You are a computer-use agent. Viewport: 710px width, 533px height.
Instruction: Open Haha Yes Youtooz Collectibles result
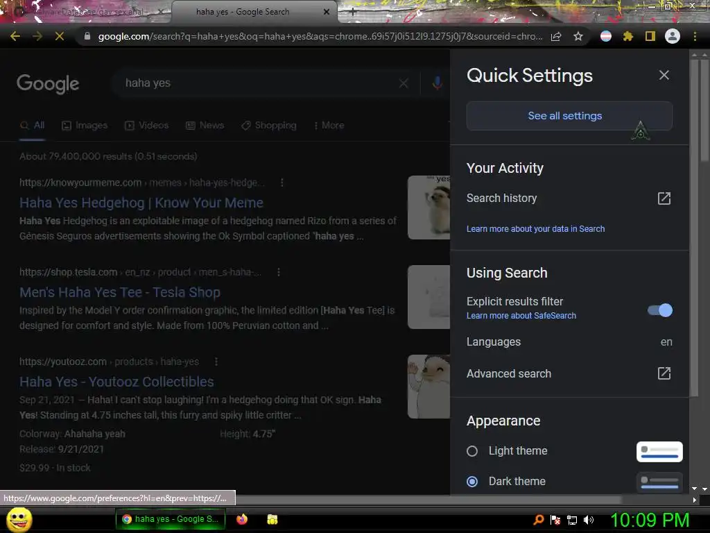click(116, 382)
